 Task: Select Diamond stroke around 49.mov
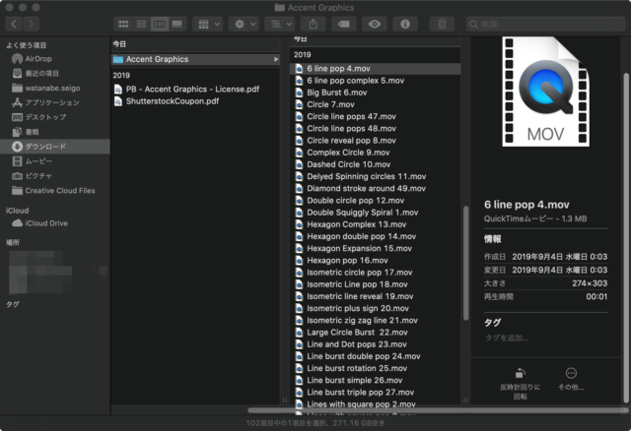pyautogui.click(x=375, y=188)
